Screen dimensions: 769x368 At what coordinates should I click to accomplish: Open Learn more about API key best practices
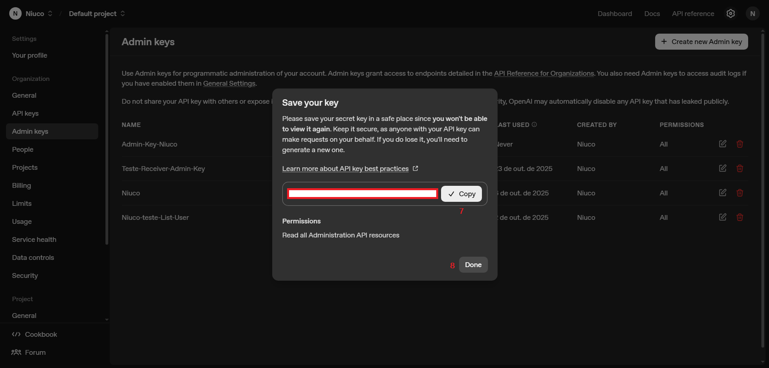[x=345, y=169]
